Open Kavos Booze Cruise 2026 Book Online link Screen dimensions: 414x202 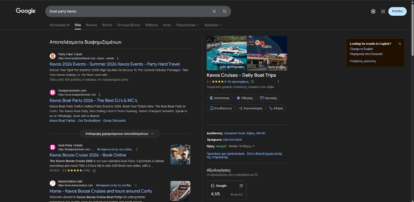click(x=88, y=155)
